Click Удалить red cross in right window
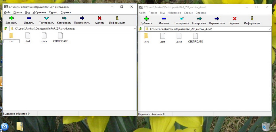The width and height of the screenshot is (276, 132). click(x=235, y=18)
